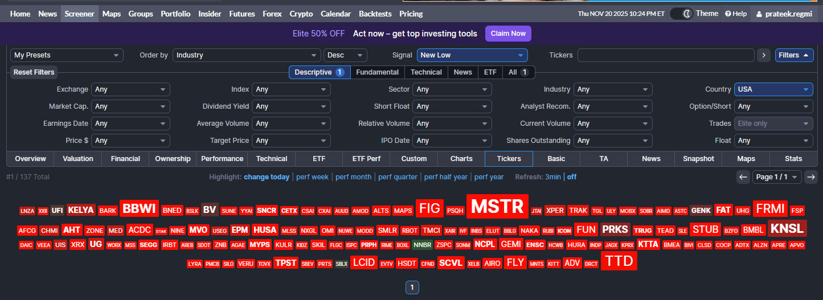Switch to the Stats view tab
This screenshot has height=300, width=823.
793,159
